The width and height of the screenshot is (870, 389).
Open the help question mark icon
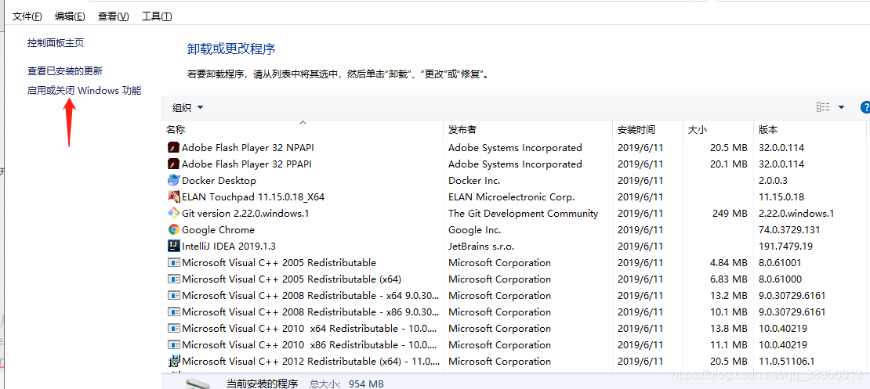[x=865, y=107]
